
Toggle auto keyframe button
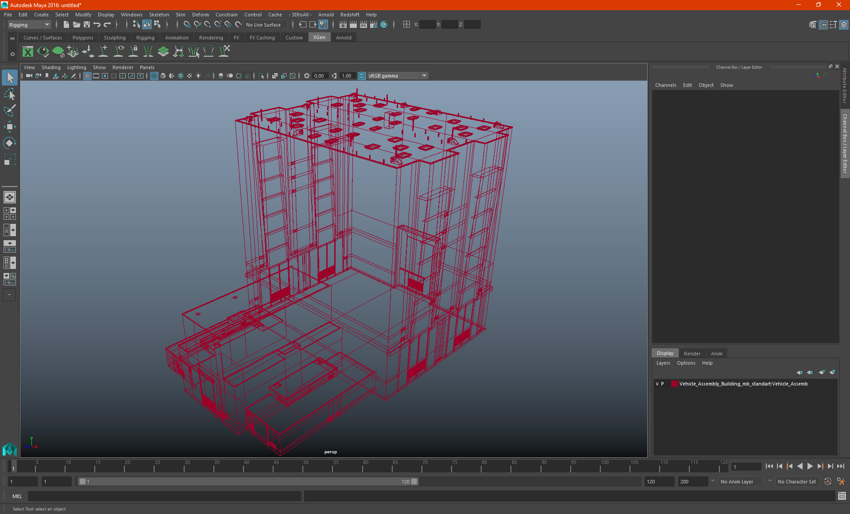pyautogui.click(x=828, y=482)
